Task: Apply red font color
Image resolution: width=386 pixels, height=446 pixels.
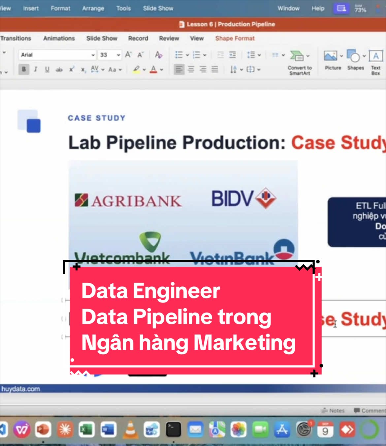Action: tap(153, 69)
